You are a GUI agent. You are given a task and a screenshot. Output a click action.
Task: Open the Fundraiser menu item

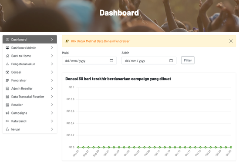pos(30,80)
